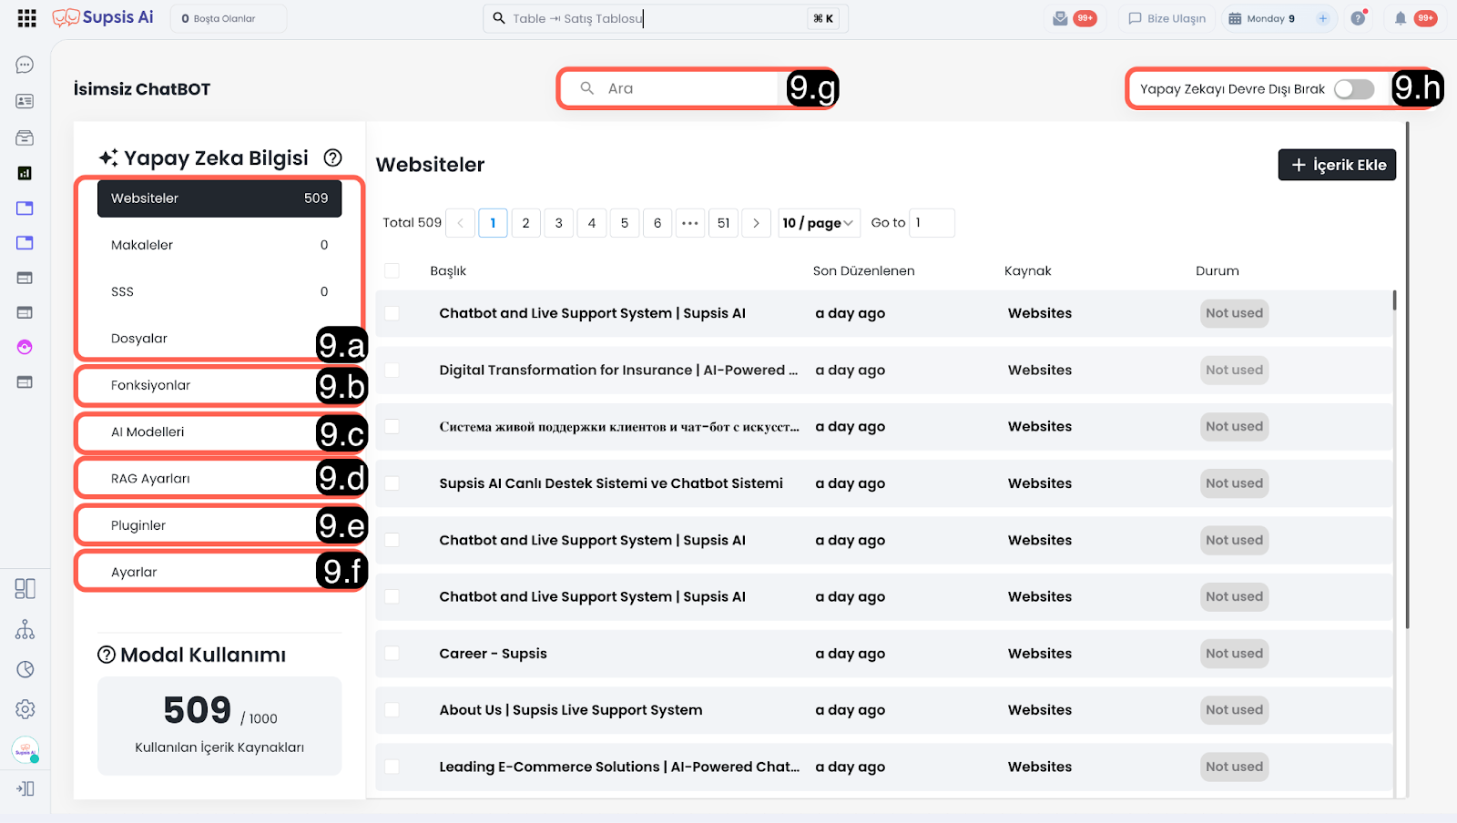Image resolution: width=1457 pixels, height=823 pixels.
Task: Click the İçerik Ekle button
Action: click(1337, 165)
